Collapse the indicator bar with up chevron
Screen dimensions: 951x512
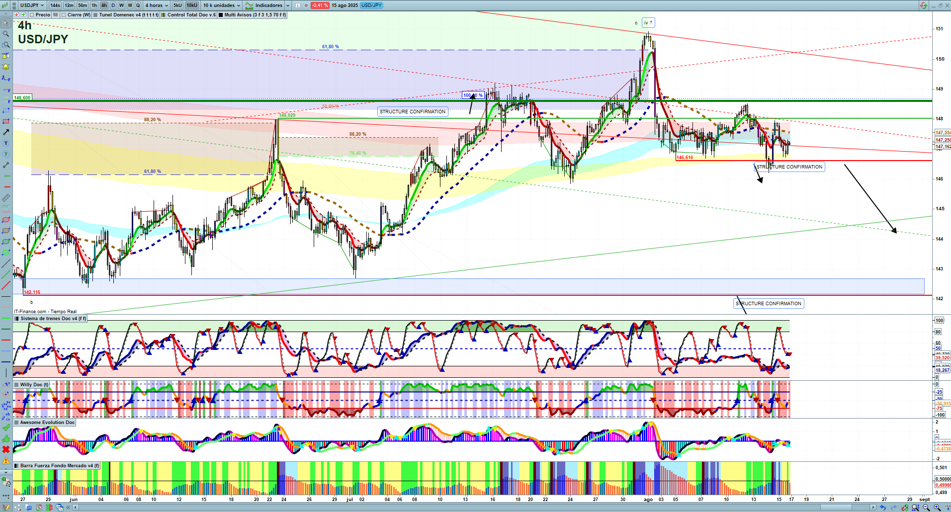(x=6, y=15)
